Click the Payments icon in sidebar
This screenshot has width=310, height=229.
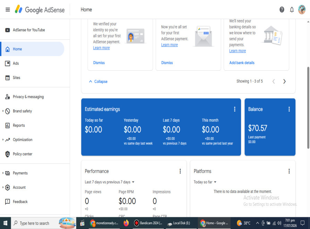[8, 173]
